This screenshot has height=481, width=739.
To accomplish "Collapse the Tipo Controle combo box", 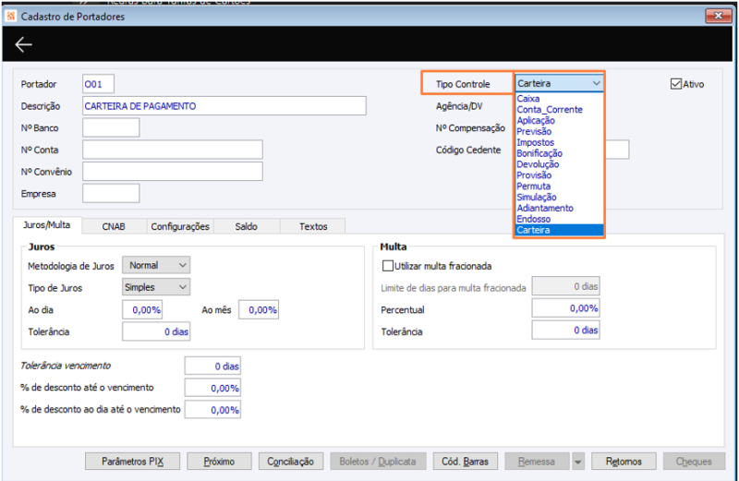I will point(596,83).
